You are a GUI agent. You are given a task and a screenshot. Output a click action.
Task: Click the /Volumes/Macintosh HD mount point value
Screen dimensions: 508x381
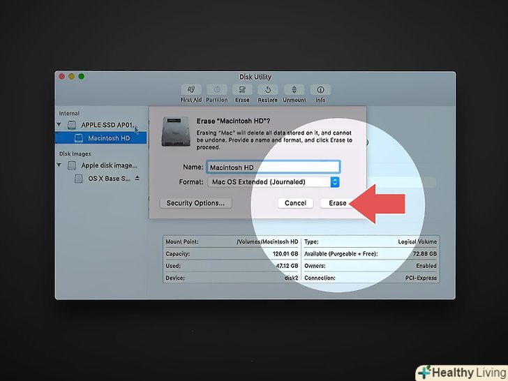267,241
